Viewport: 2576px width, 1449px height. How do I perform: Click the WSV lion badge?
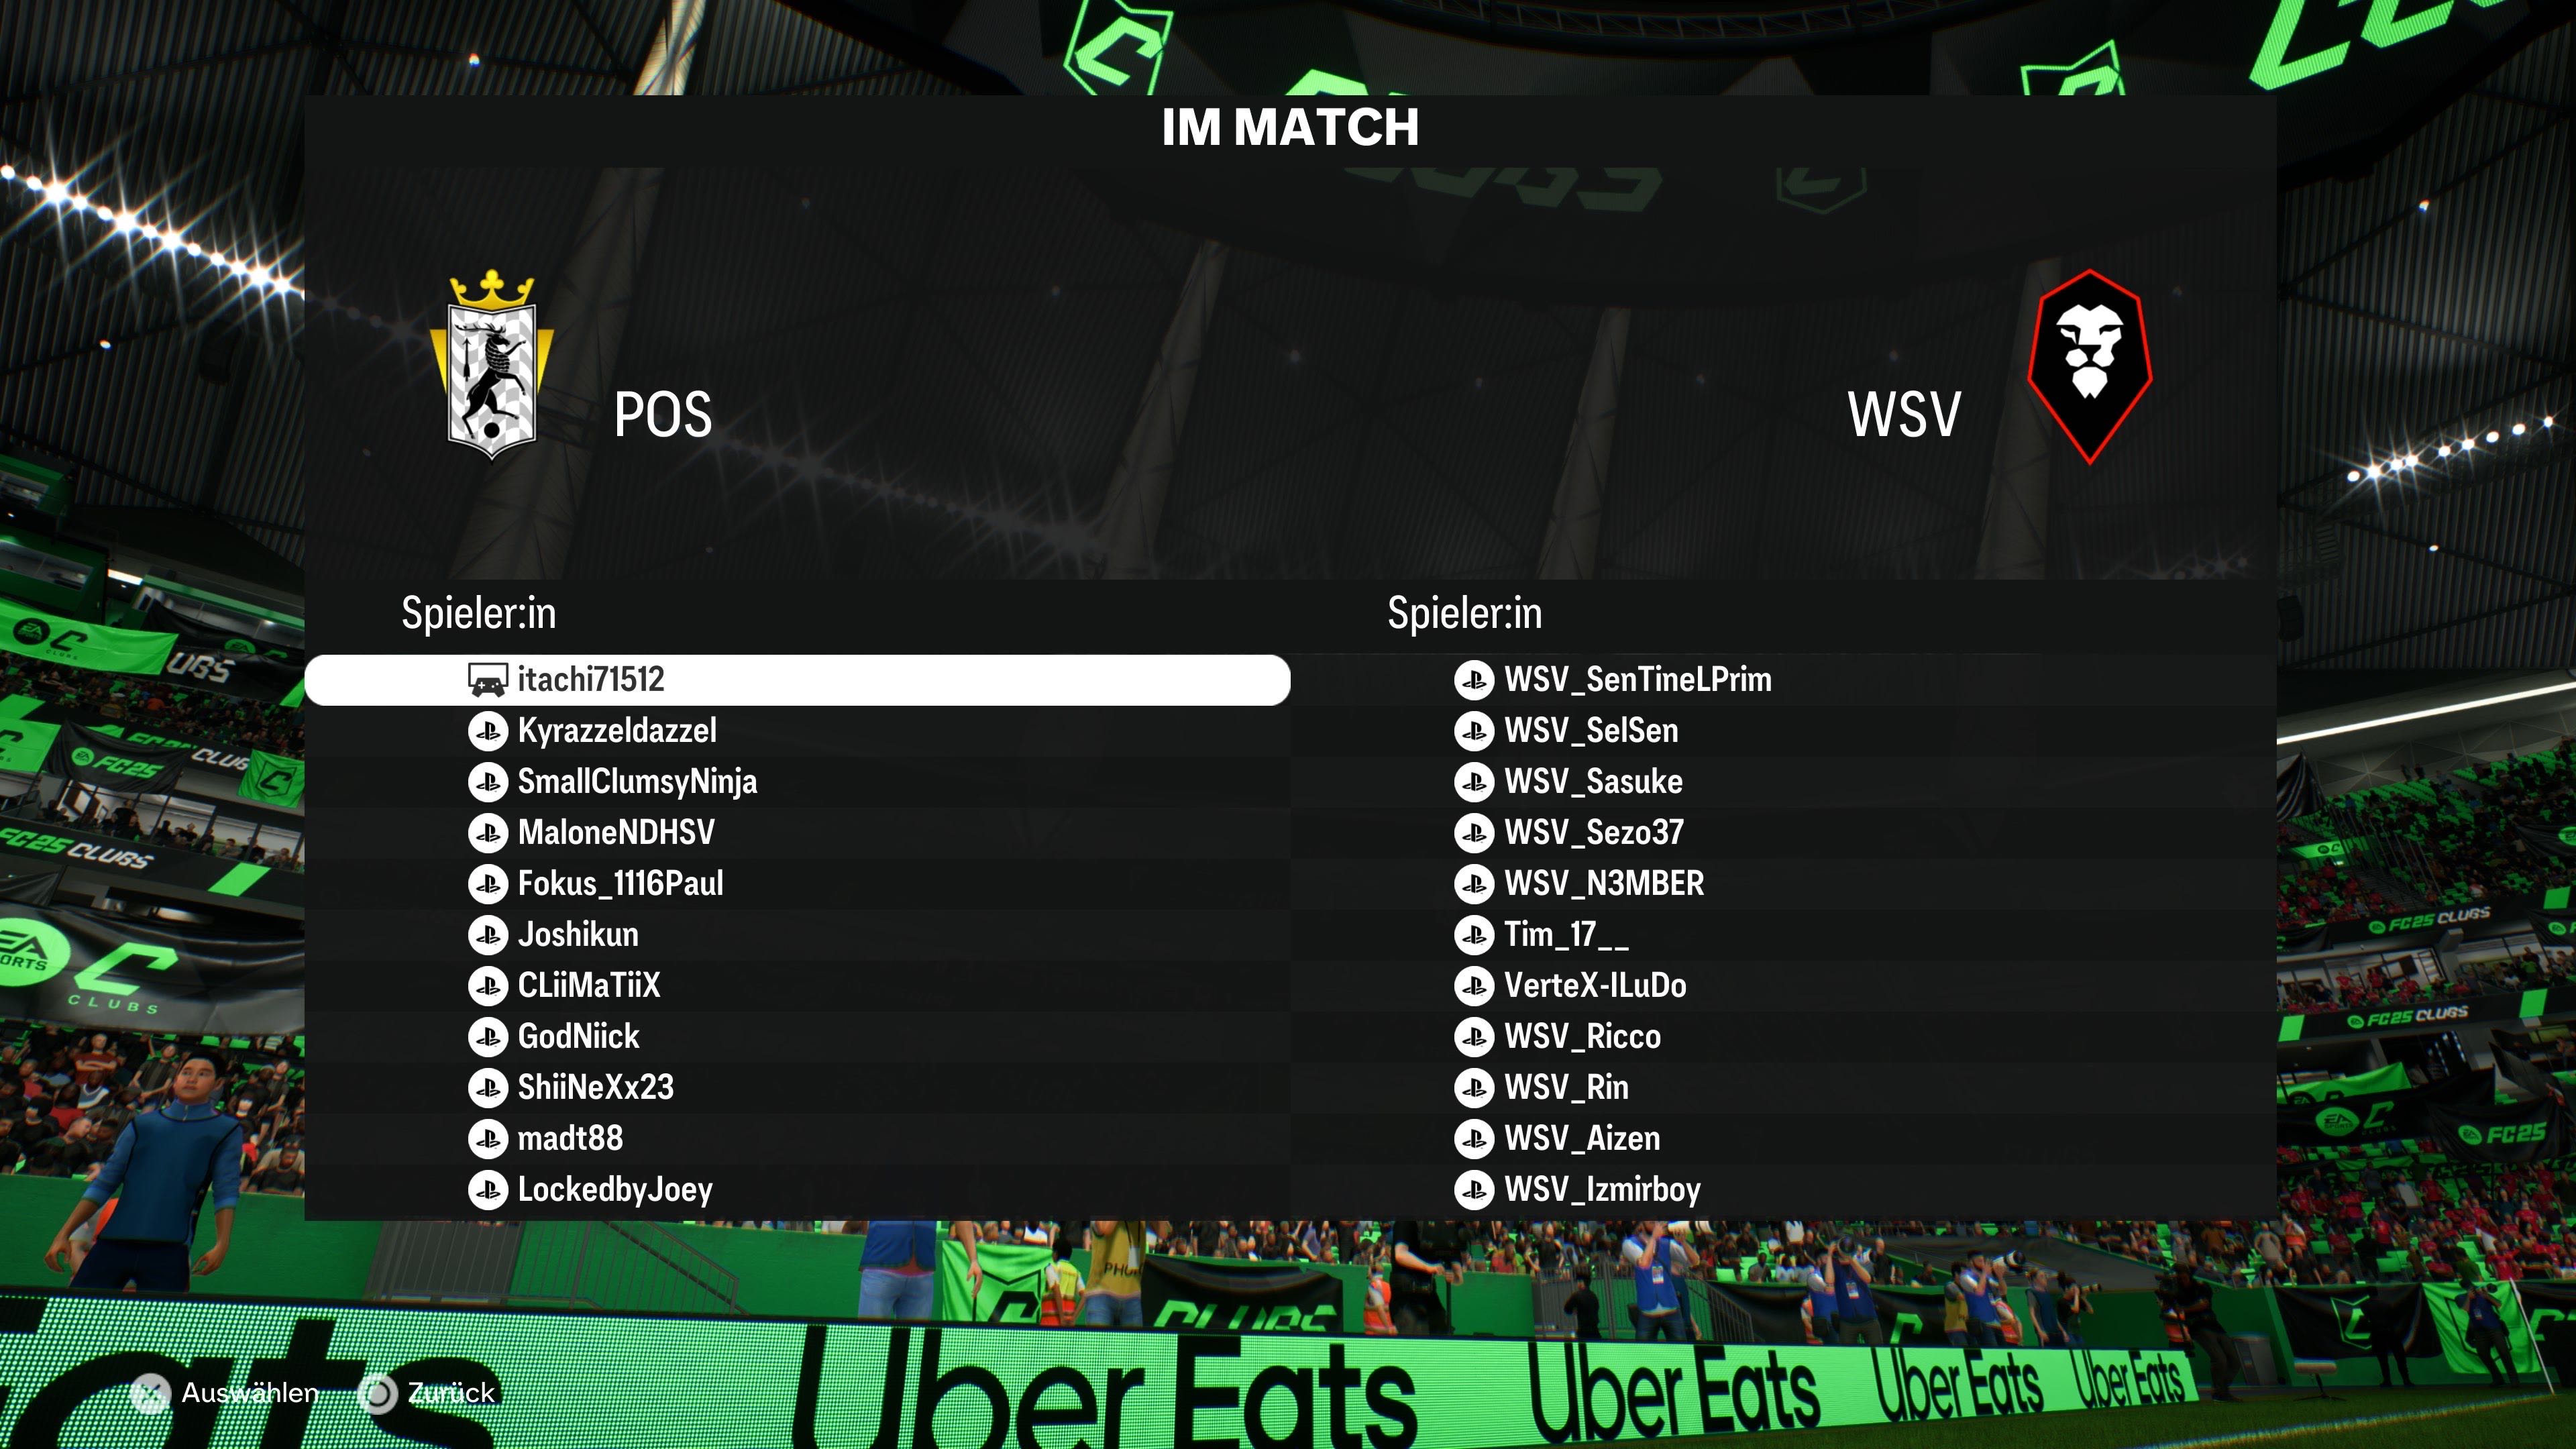tap(2089, 366)
